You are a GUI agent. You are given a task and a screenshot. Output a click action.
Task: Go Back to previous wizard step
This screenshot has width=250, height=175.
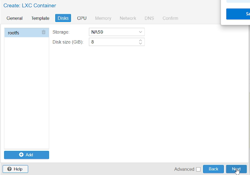213,169
